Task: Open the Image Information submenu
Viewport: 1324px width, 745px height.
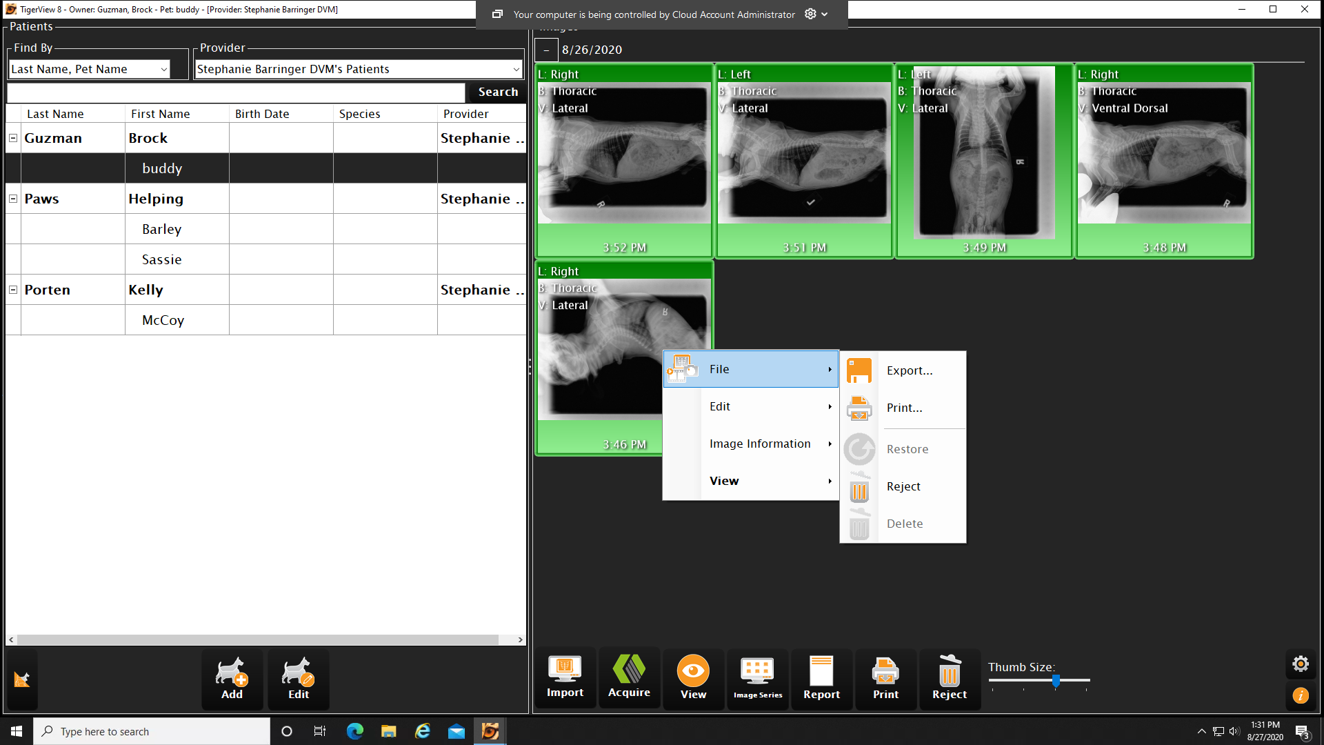Action: point(760,444)
